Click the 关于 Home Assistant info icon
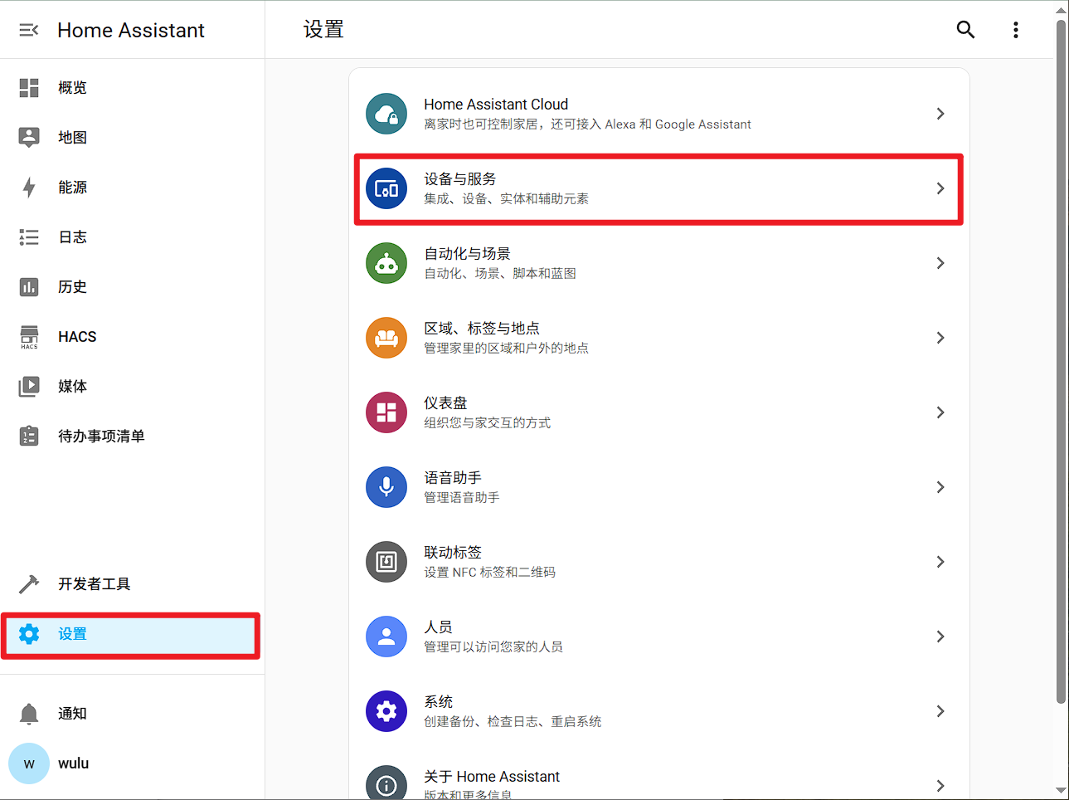This screenshot has width=1069, height=800. 386,783
